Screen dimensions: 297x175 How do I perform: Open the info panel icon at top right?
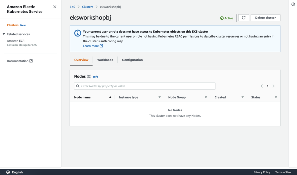[293, 4]
